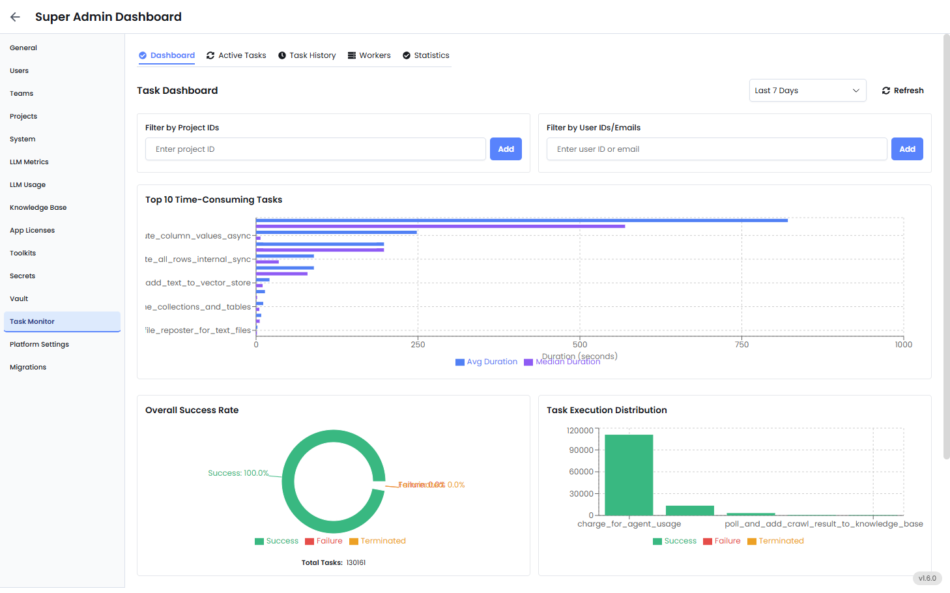950x593 pixels.
Task: Click Add beside the user ID field
Action: click(x=907, y=149)
